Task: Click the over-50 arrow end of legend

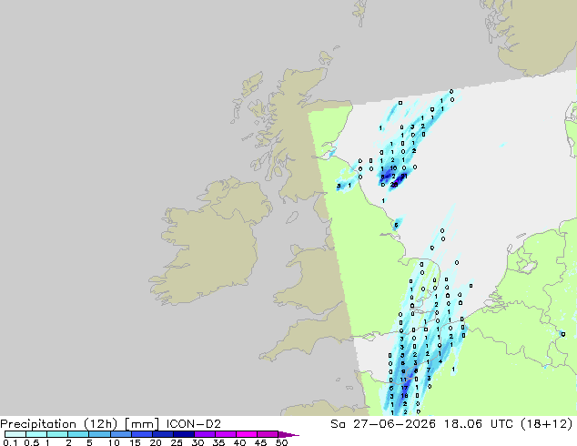Action: tap(288, 434)
